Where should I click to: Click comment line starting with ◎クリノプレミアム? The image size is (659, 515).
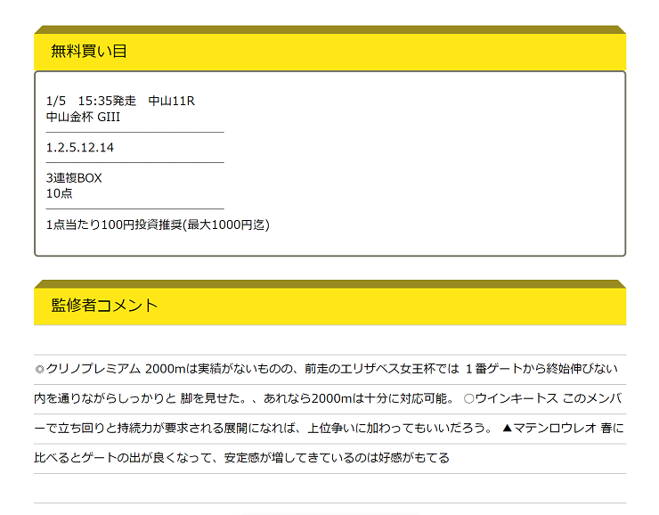click(327, 369)
